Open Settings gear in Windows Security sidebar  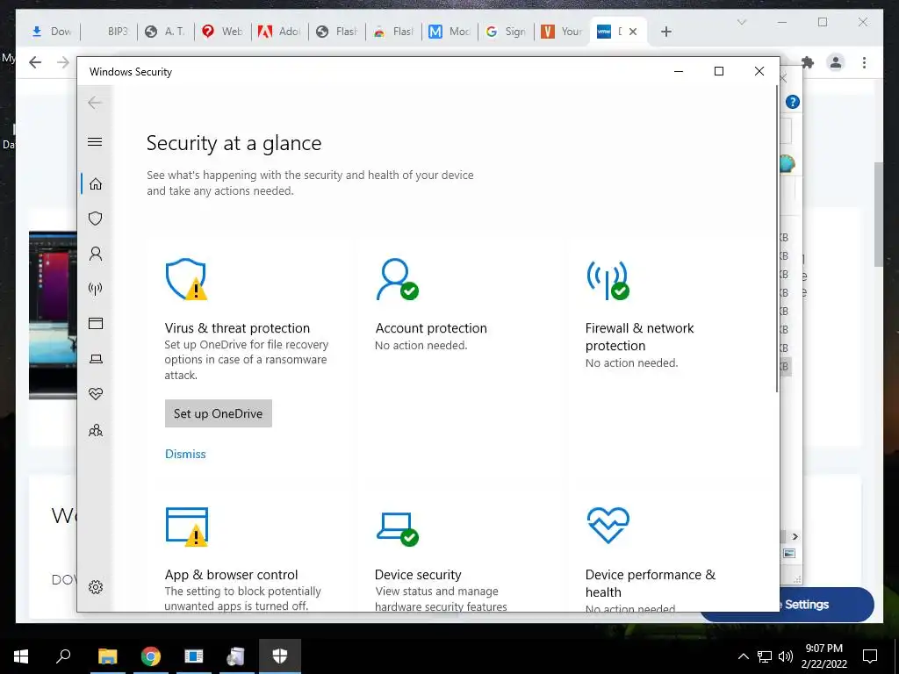point(96,587)
